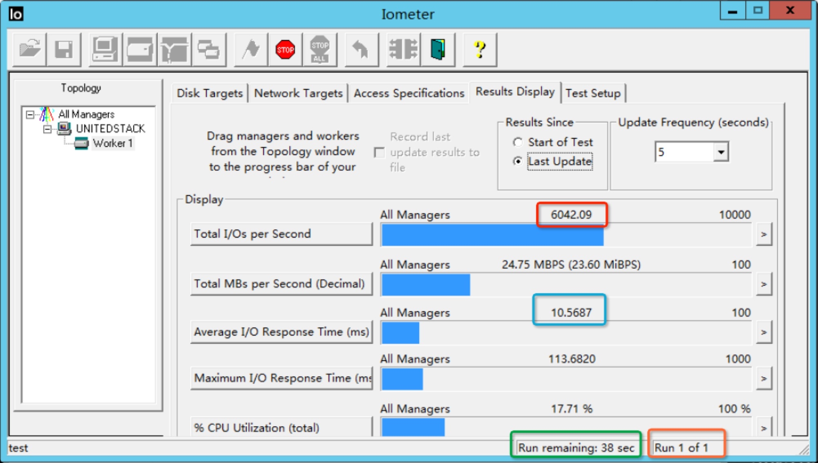Open help with the question mark icon

480,50
